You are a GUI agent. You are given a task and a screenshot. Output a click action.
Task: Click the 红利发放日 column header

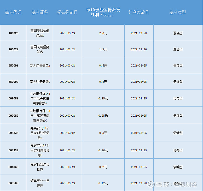(x=139, y=13)
